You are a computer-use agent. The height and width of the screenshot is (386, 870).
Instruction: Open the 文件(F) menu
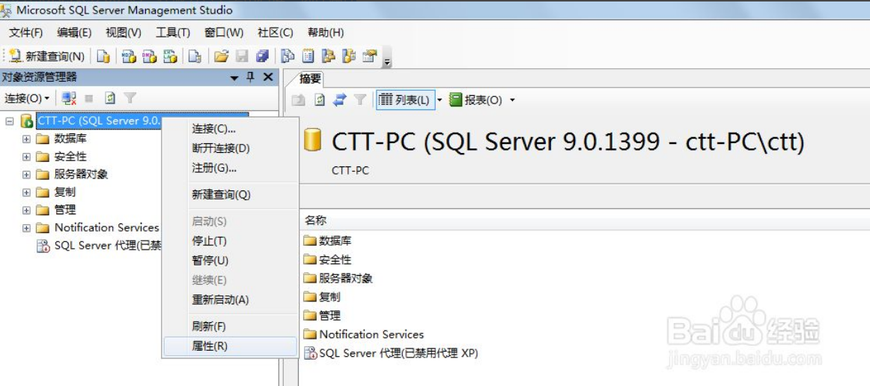(25, 33)
